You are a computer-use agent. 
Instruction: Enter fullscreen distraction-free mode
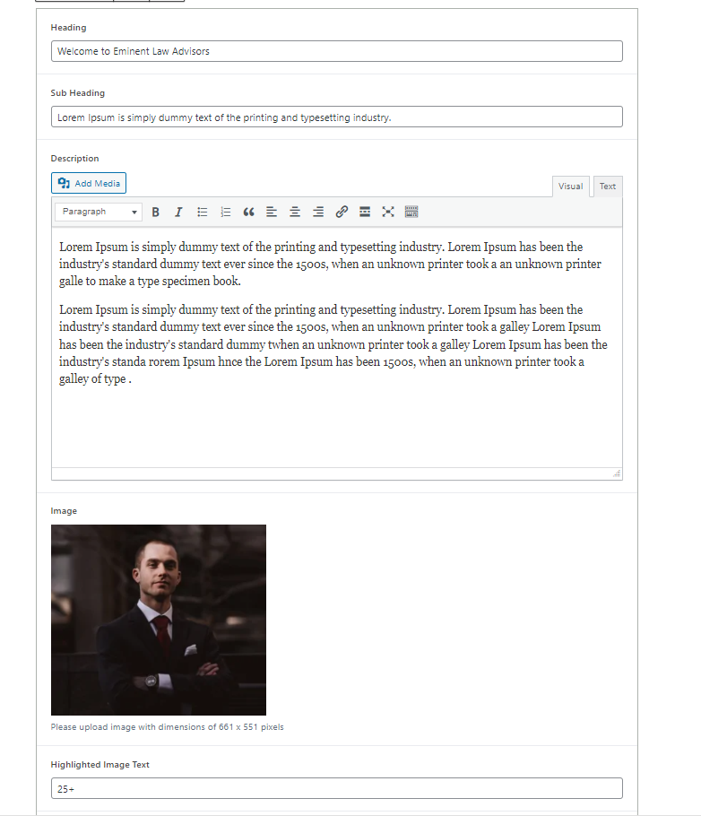388,212
